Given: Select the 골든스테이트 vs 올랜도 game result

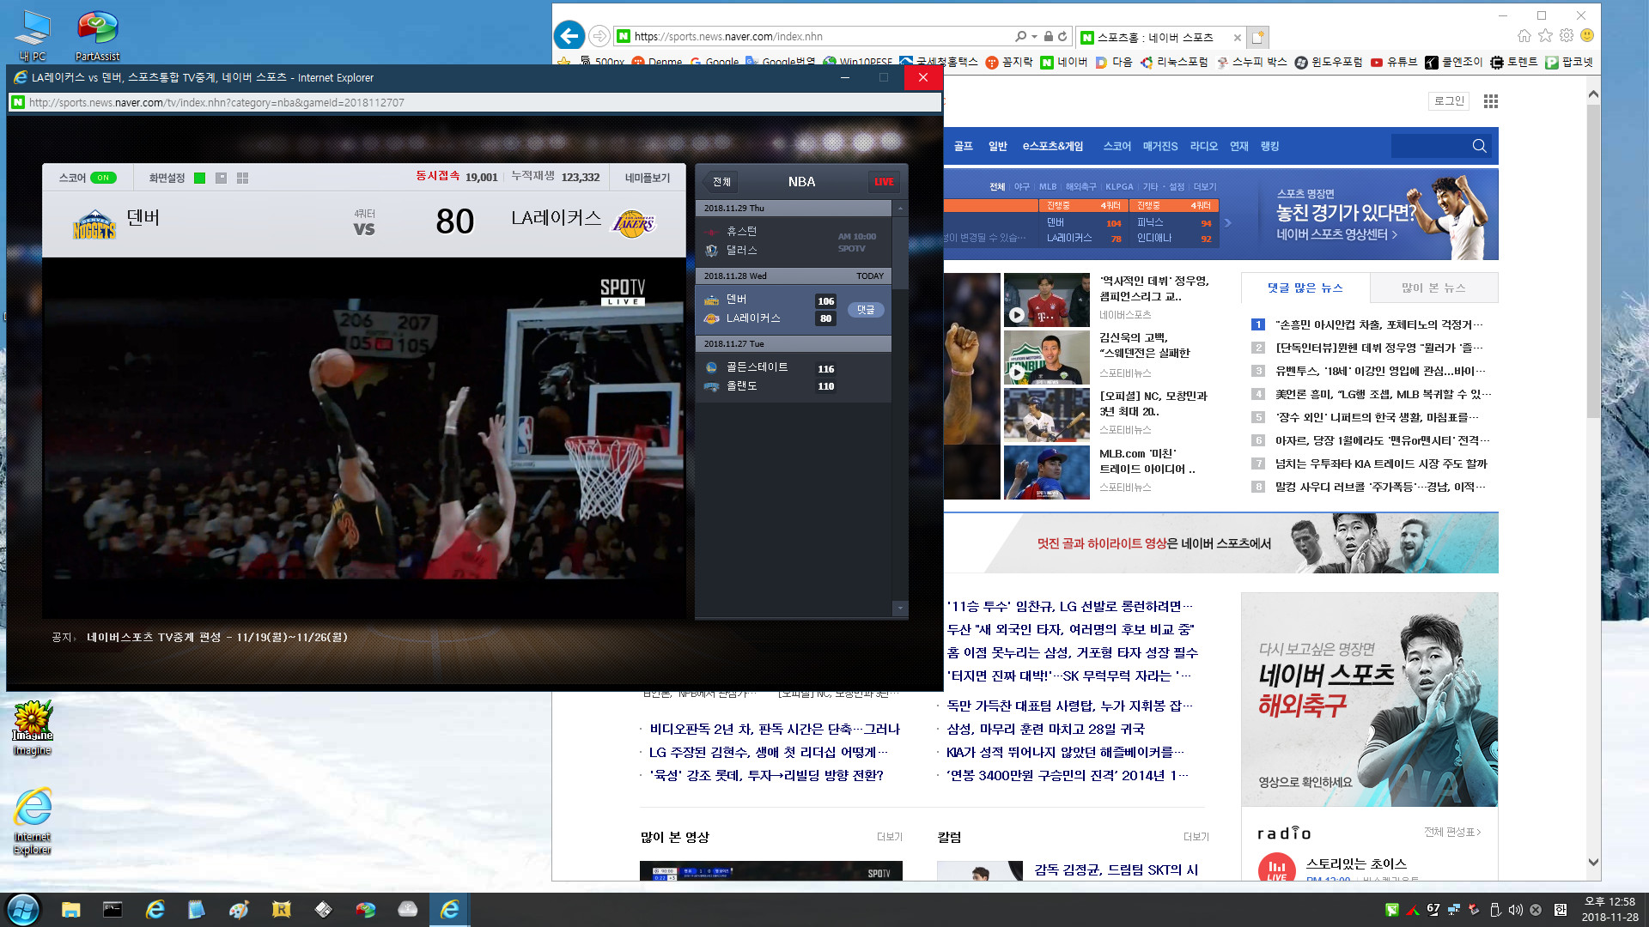Looking at the screenshot, I should 793,377.
